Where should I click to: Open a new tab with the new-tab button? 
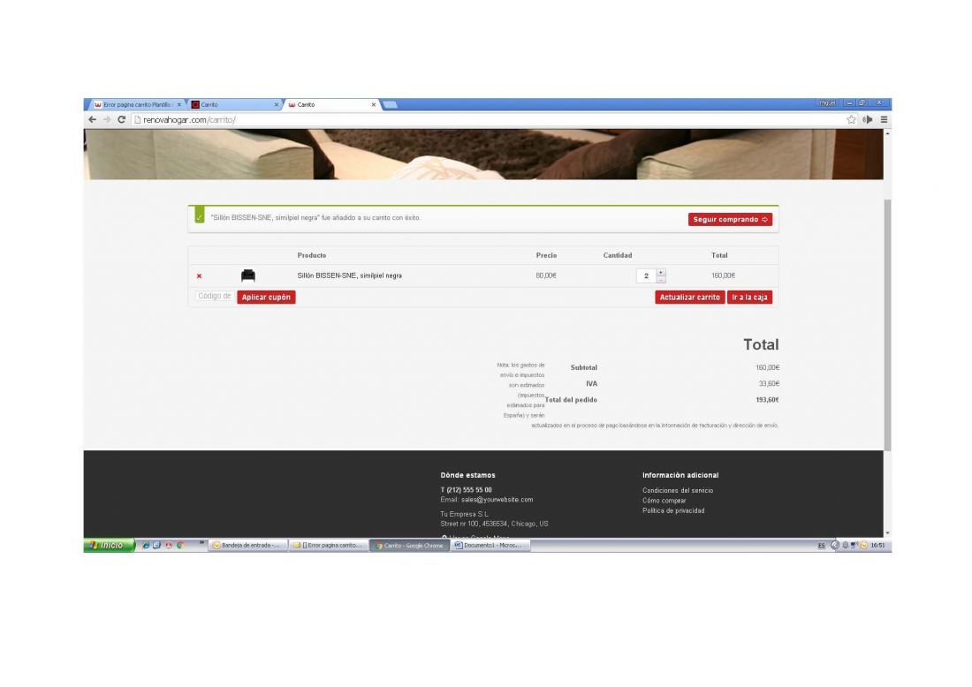390,105
